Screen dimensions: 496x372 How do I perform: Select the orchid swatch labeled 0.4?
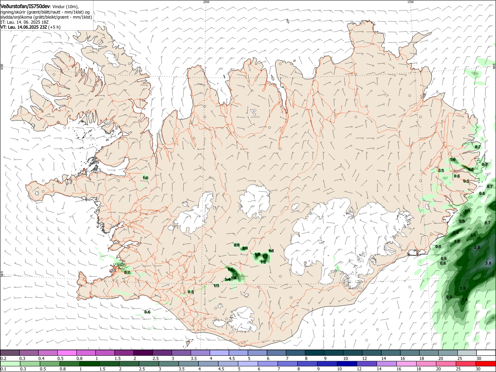pyautogui.click(x=48, y=353)
